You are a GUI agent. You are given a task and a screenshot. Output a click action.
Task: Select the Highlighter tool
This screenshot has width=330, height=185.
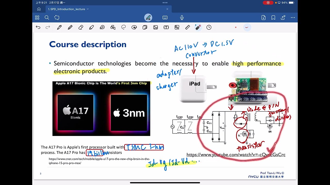(x=91, y=27)
